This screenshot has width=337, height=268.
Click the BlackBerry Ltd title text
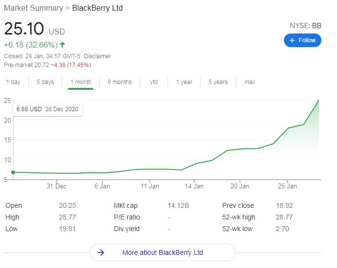(97, 8)
